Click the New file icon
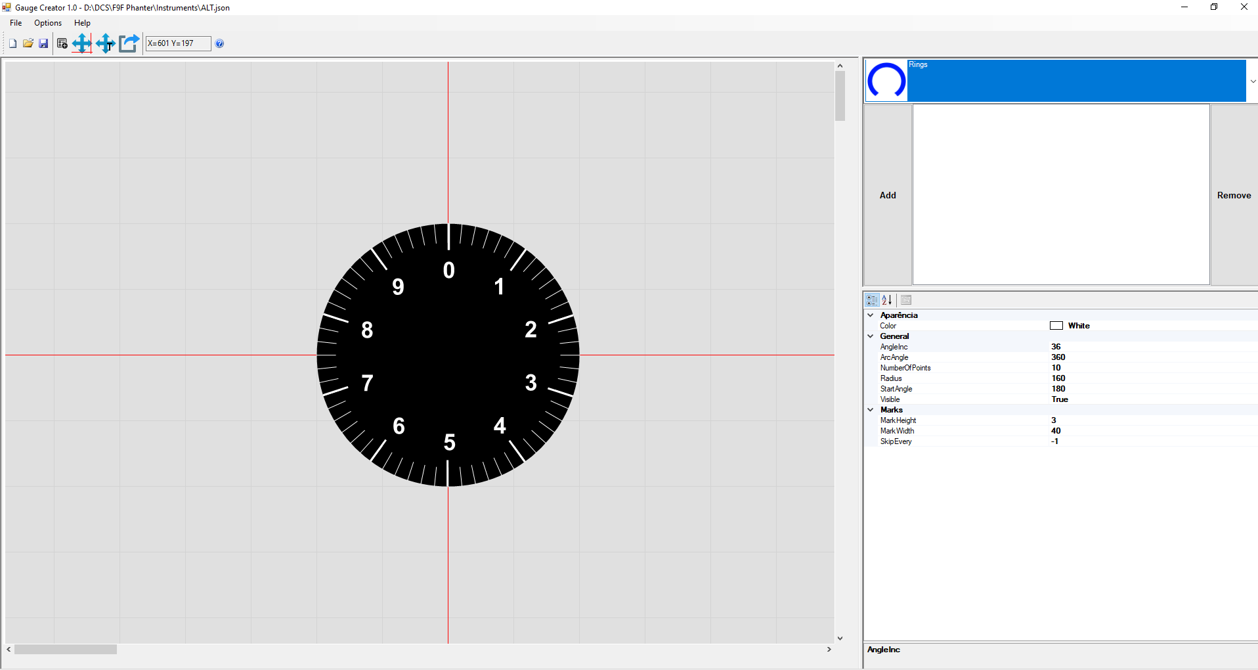The height and width of the screenshot is (670, 1258). click(12, 43)
